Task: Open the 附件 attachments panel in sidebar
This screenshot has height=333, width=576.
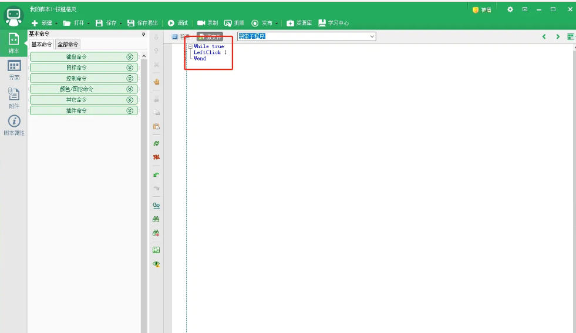Action: (14, 97)
